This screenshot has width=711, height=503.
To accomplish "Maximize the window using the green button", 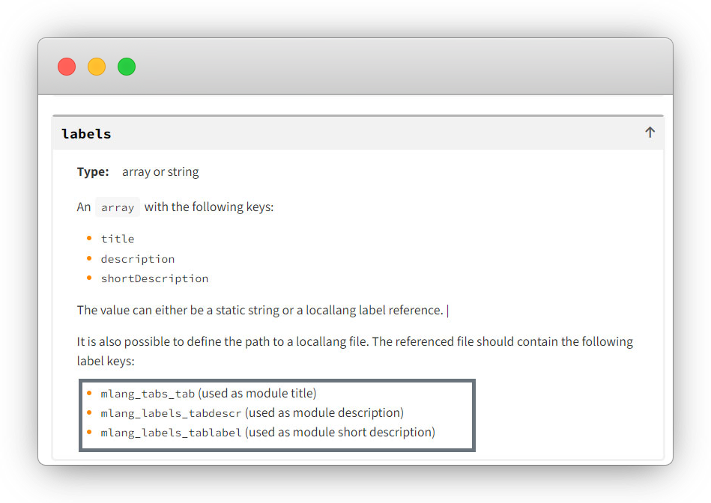I will coord(127,67).
